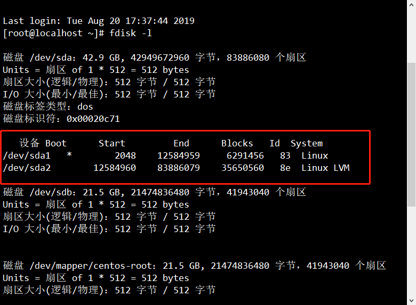Click the 'Start' column header

pyautogui.click(x=111, y=143)
